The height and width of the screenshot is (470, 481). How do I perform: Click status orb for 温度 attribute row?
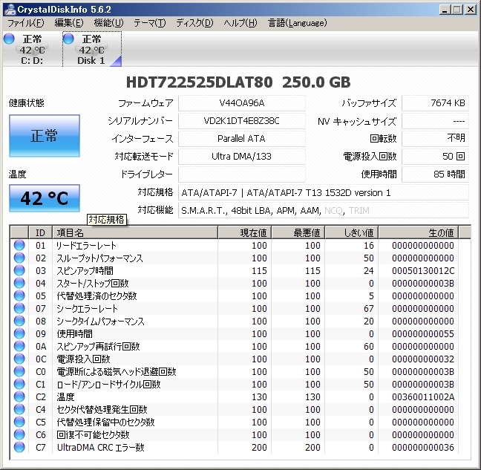pos(19,397)
